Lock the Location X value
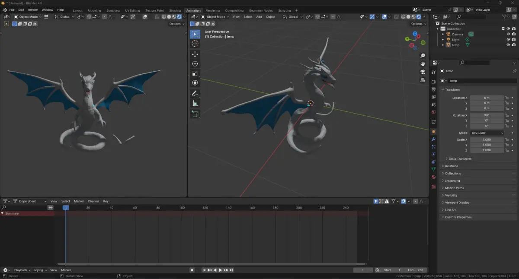 point(506,98)
